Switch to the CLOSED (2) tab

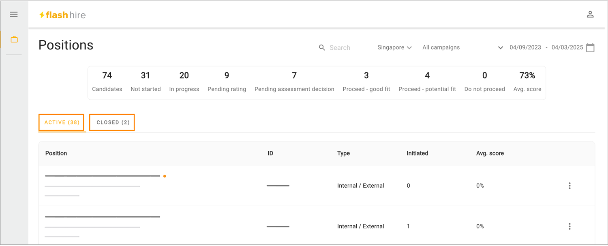(x=112, y=122)
